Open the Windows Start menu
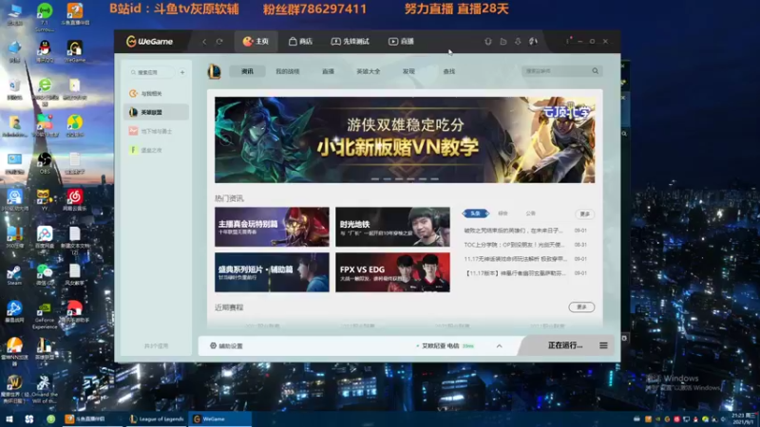The width and height of the screenshot is (760, 427). click(9, 419)
